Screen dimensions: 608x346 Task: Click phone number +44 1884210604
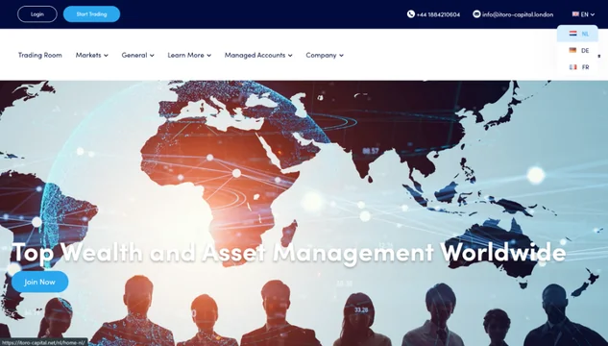tap(438, 14)
